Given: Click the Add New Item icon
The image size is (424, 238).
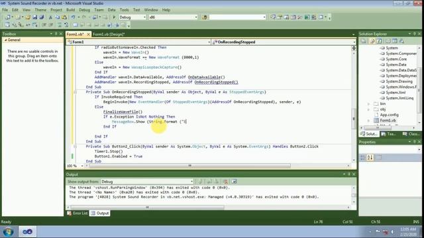Looking at the screenshot, I should click(x=18, y=17).
